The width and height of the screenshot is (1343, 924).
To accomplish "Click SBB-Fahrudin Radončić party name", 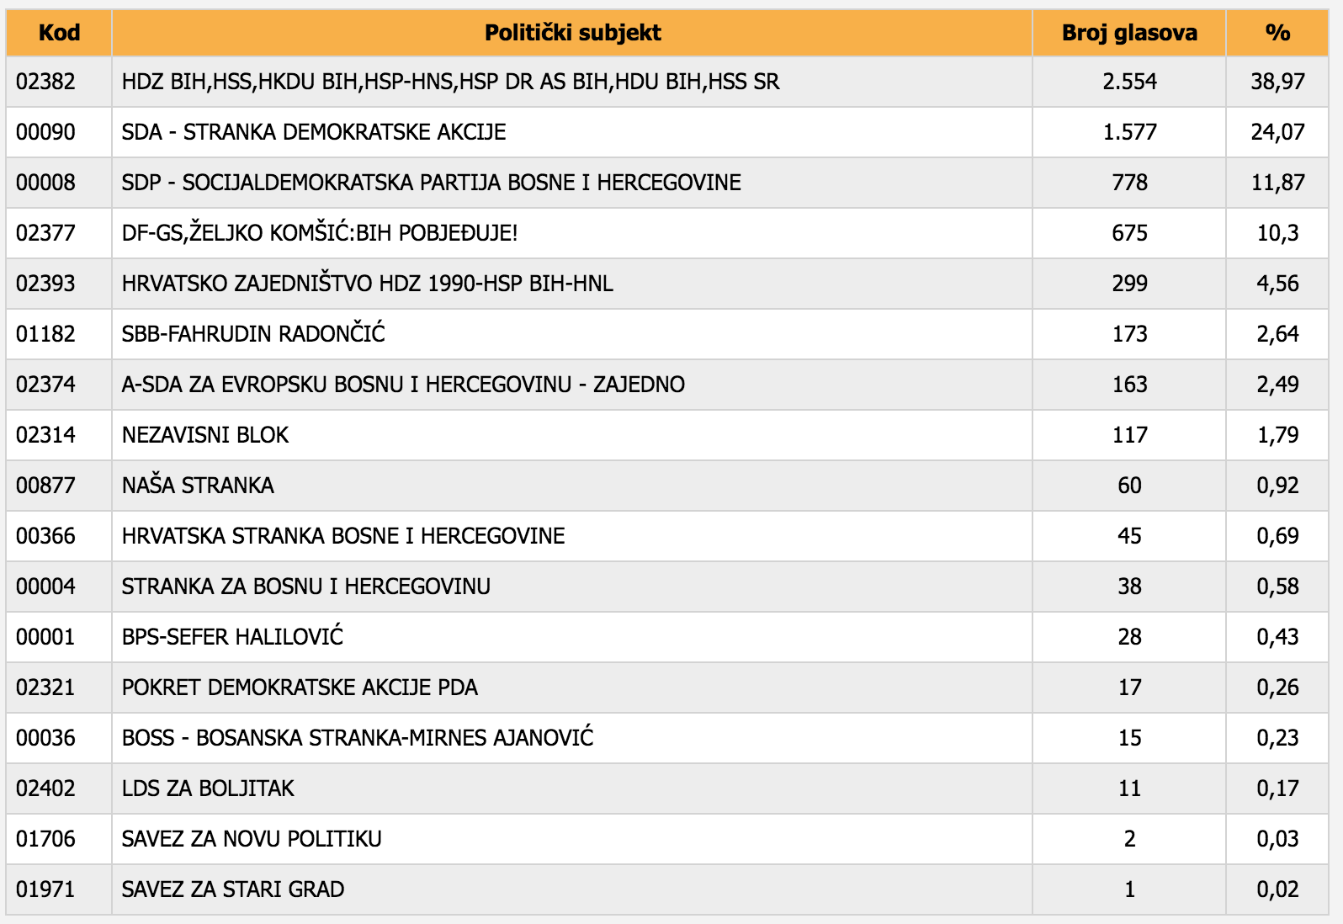I will pyautogui.click(x=253, y=334).
